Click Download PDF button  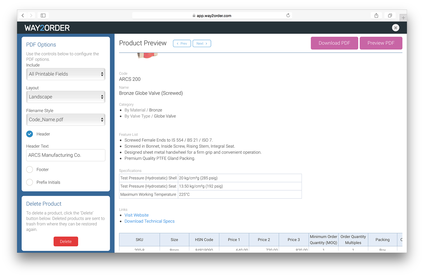click(334, 43)
